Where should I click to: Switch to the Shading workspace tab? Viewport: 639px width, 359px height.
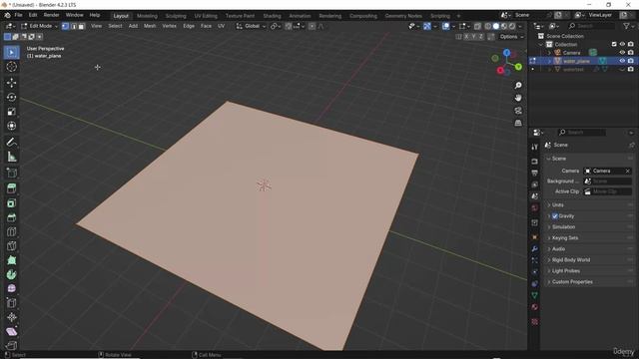coord(272,16)
